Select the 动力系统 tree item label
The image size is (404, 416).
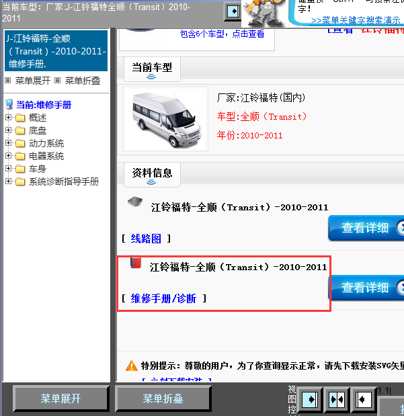46,143
